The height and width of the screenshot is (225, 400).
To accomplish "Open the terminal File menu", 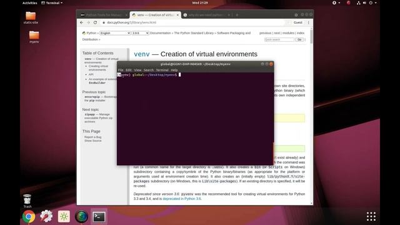I will coord(121,70).
